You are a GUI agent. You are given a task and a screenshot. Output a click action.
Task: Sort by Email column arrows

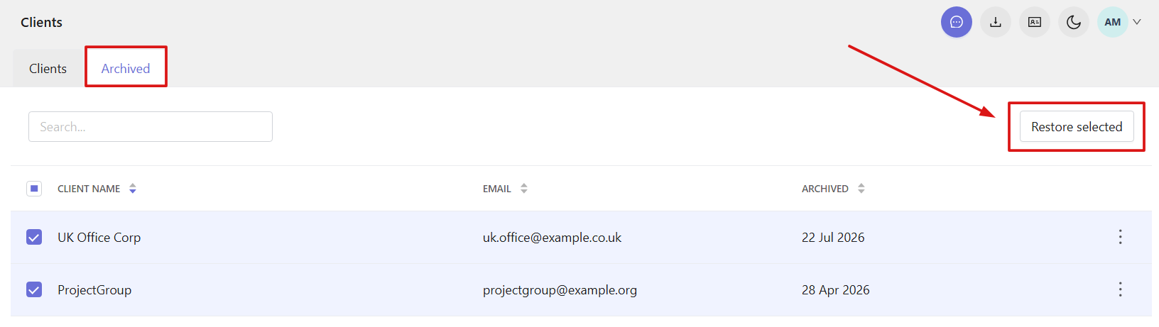click(524, 189)
